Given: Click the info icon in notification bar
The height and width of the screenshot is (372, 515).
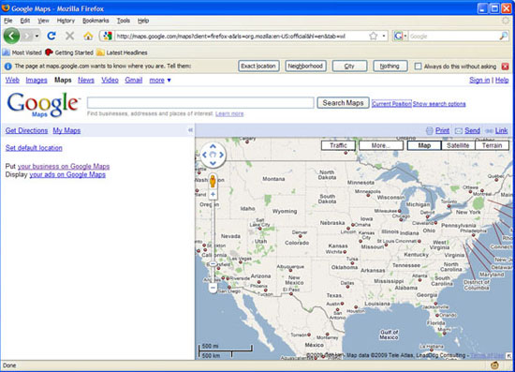Looking at the screenshot, I should pos(7,67).
